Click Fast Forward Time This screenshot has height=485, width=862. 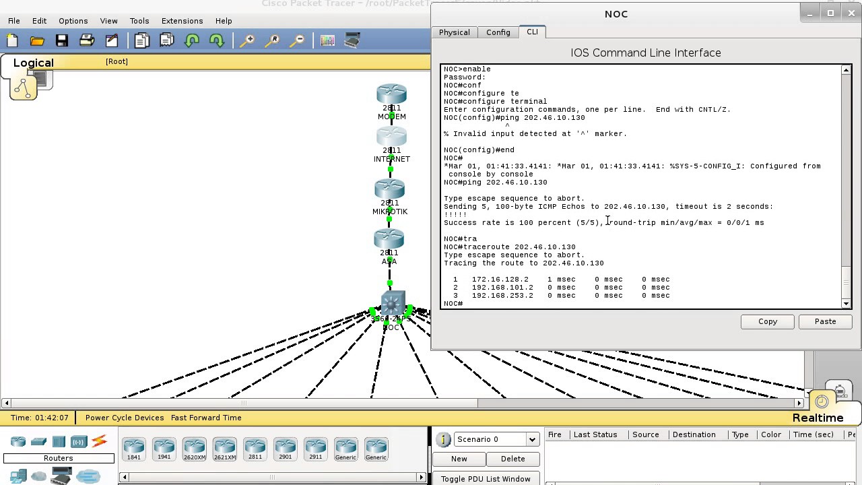click(206, 418)
